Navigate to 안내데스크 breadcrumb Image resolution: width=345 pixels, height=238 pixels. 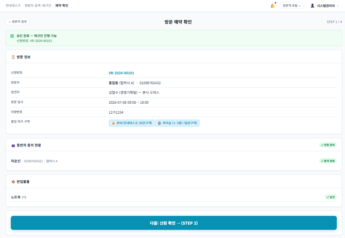click(x=13, y=6)
